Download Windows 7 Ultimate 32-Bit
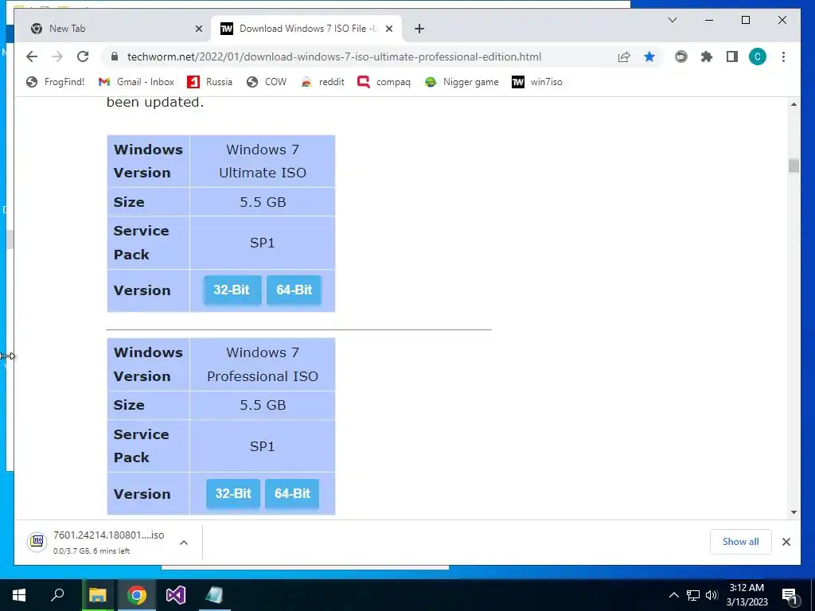The height and width of the screenshot is (611, 815). [x=232, y=290]
